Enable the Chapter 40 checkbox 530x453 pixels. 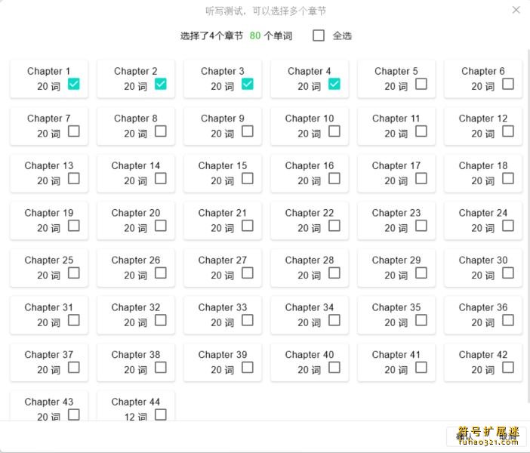tap(334, 367)
